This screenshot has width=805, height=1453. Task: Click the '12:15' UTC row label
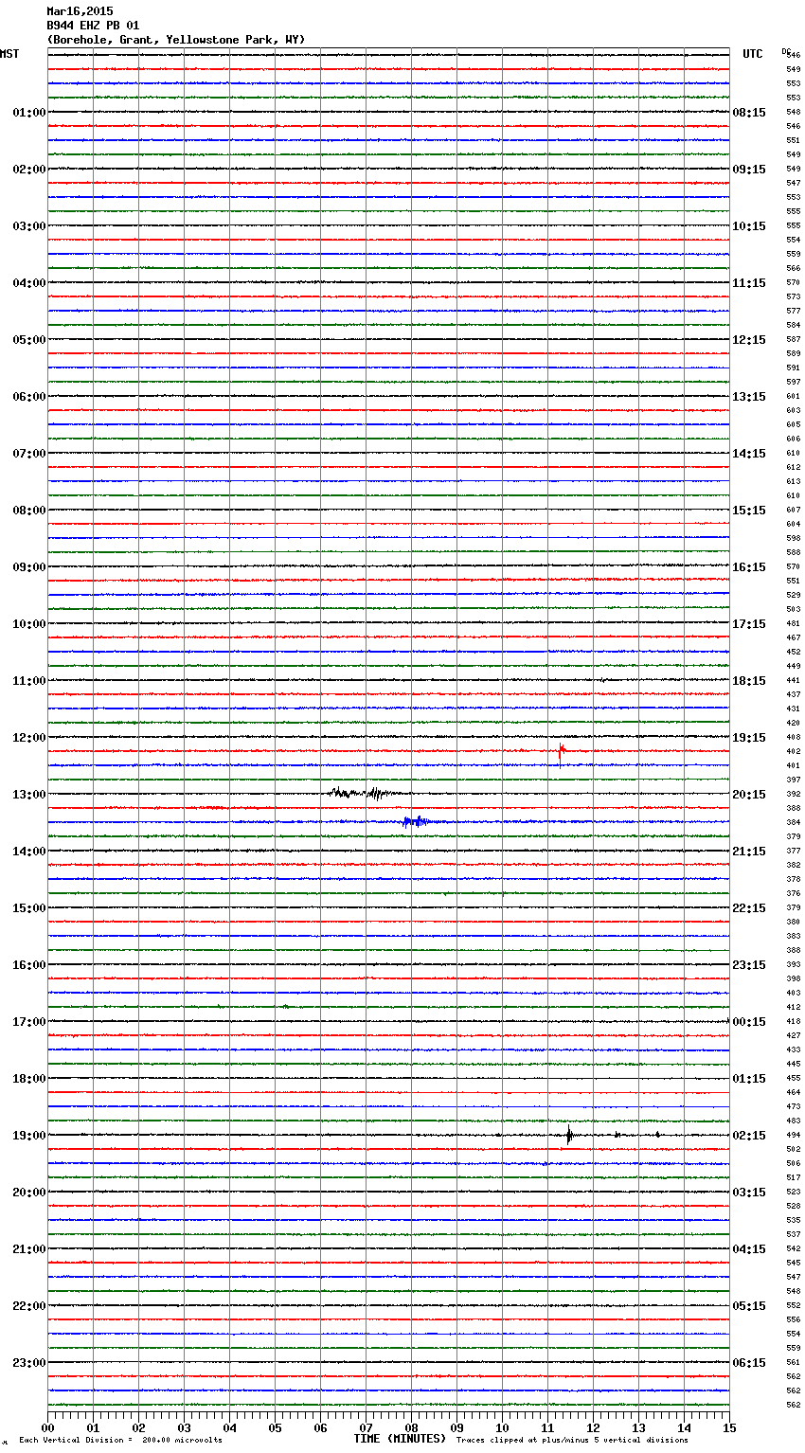(x=749, y=340)
